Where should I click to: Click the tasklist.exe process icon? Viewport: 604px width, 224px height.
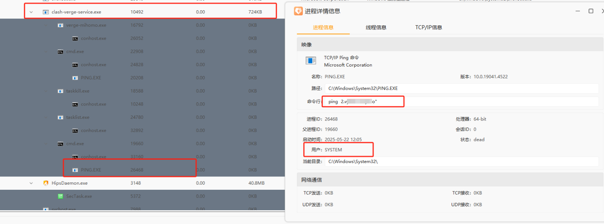click(x=60, y=117)
